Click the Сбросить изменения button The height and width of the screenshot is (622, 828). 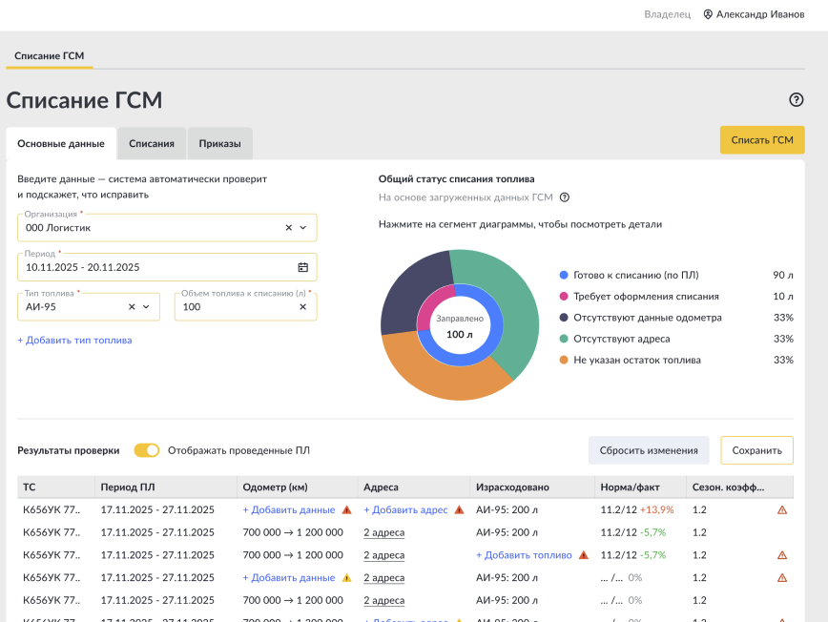click(649, 450)
